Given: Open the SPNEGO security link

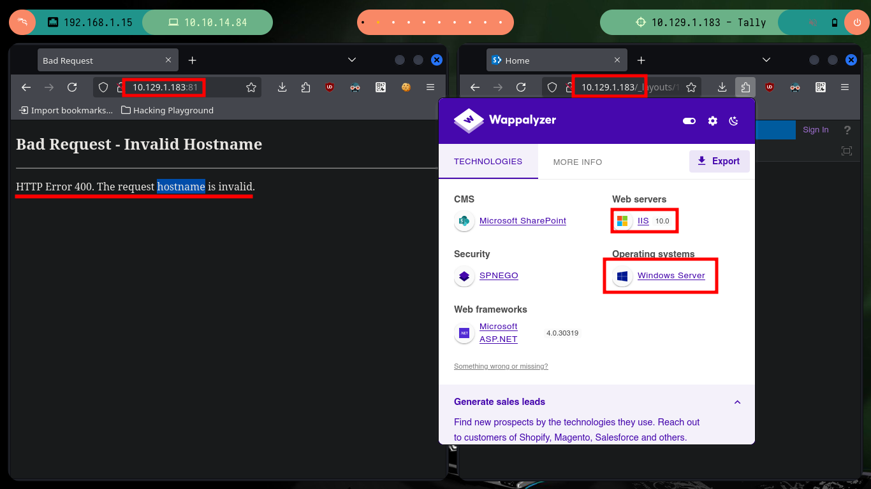Looking at the screenshot, I should point(499,276).
